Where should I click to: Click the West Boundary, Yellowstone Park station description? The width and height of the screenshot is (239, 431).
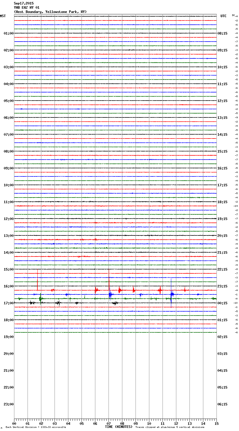pyautogui.click(x=50, y=12)
